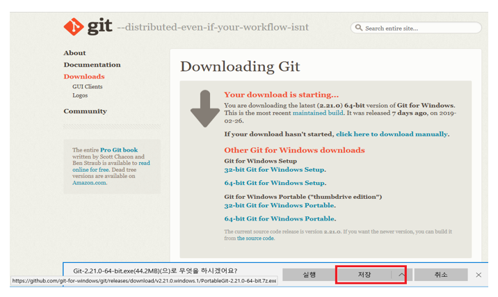The width and height of the screenshot is (498, 297).
Task: Click the 저장 (Save) button
Action: [364, 275]
